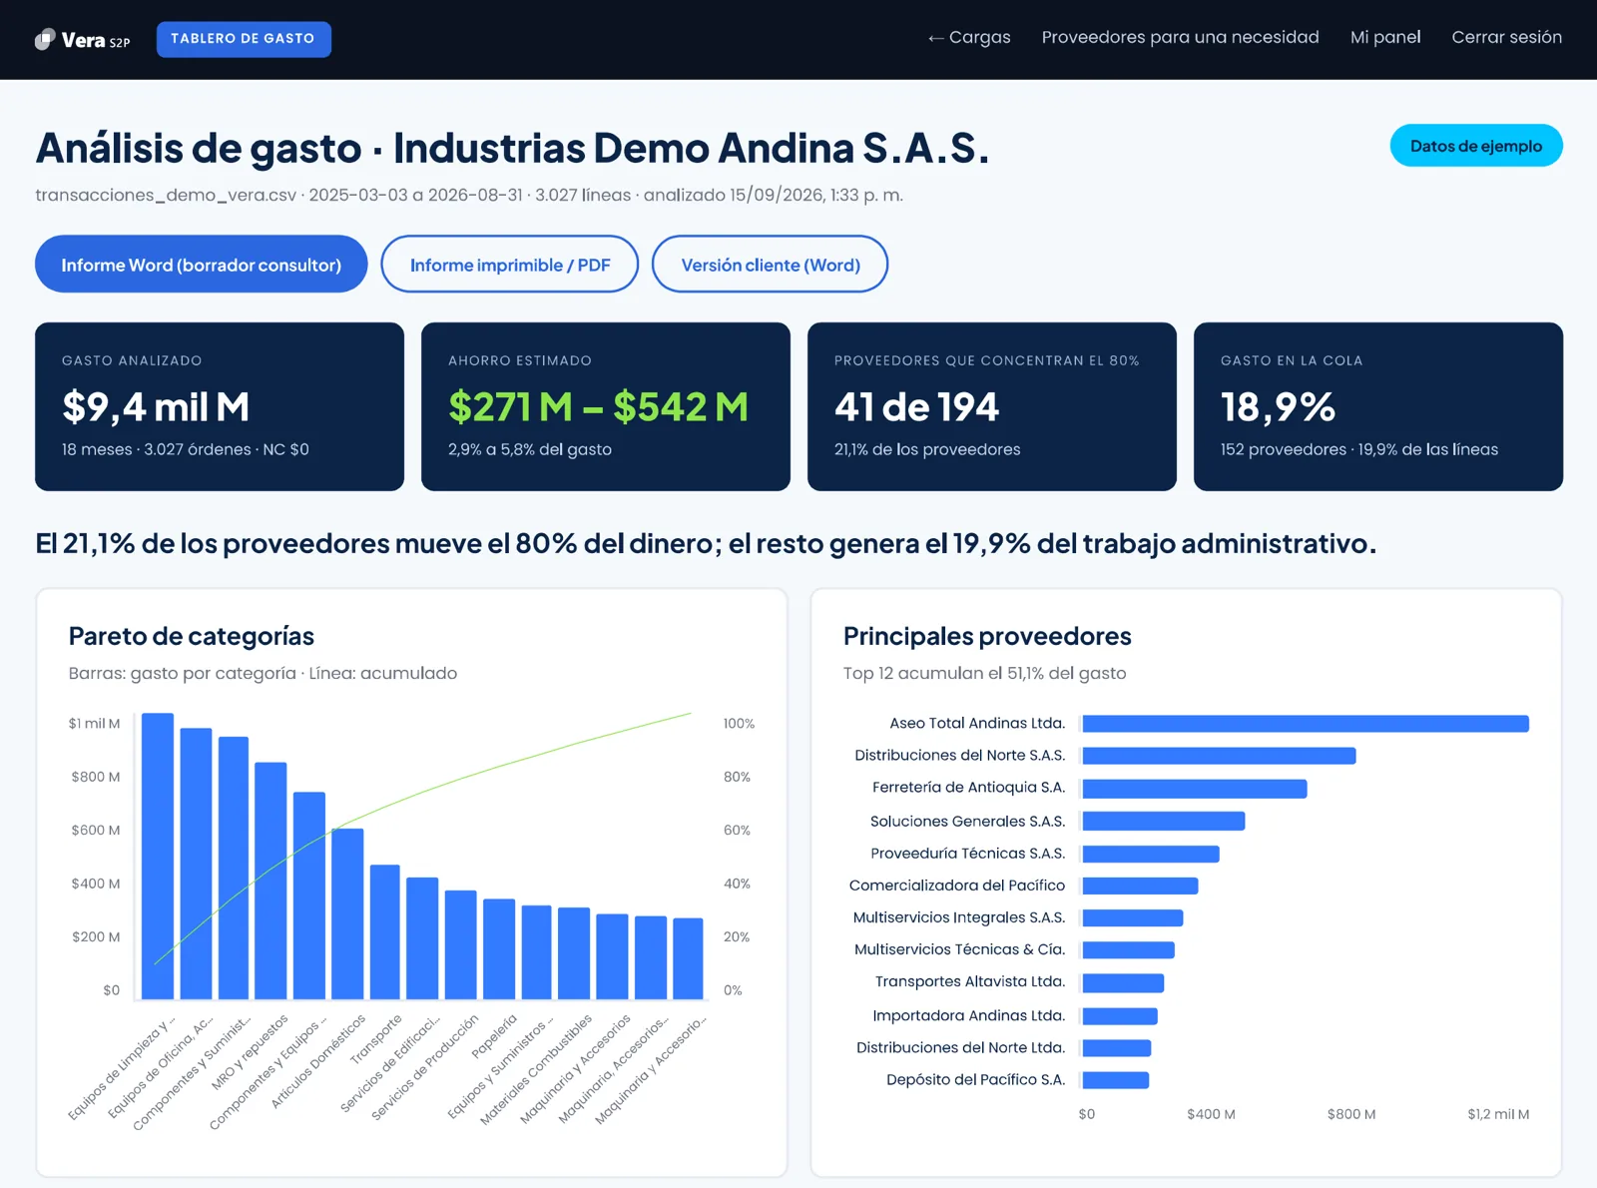Image resolution: width=1597 pixels, height=1188 pixels.
Task: Go back to Cargas
Action: click(x=968, y=37)
